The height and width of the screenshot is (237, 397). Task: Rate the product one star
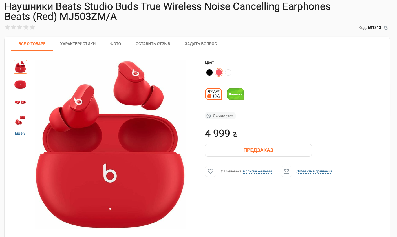pos(7,27)
